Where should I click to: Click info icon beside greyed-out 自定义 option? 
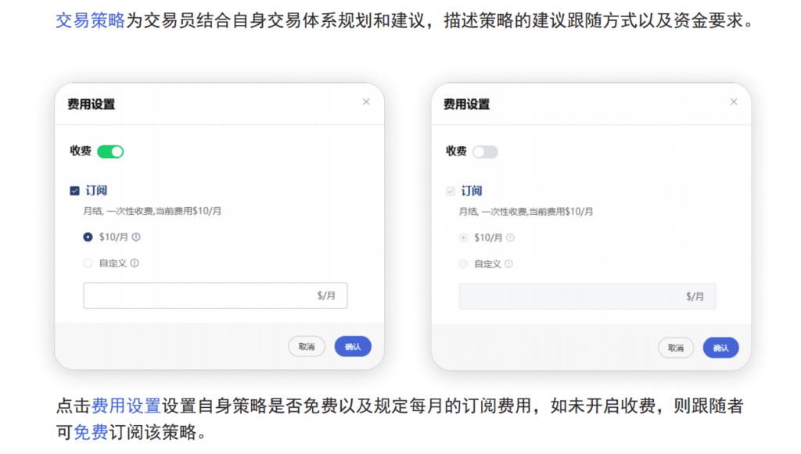click(509, 264)
